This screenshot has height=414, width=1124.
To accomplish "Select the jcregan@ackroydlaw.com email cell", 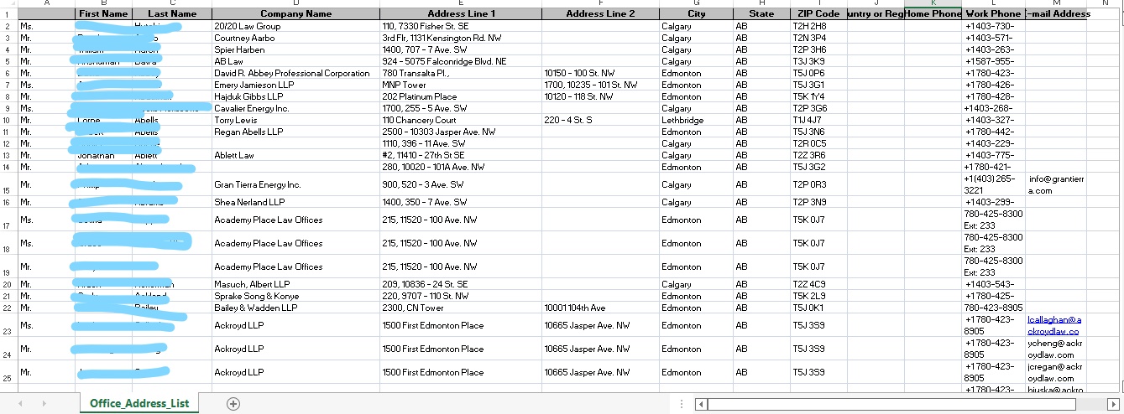I will (1056, 372).
